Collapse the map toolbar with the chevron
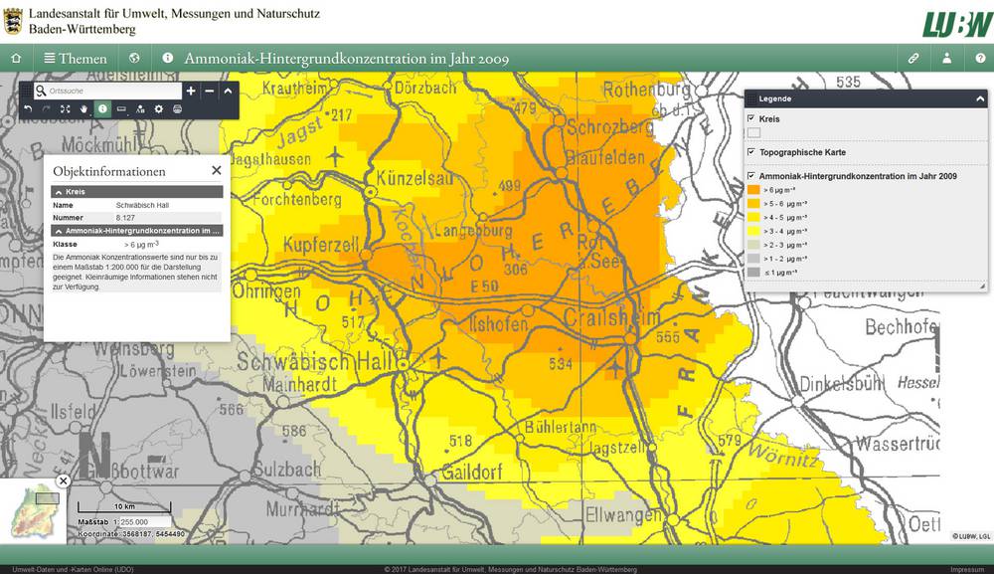 tap(228, 91)
